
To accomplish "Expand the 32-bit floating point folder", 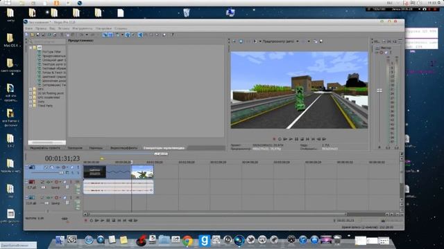I will tap(31, 93).
